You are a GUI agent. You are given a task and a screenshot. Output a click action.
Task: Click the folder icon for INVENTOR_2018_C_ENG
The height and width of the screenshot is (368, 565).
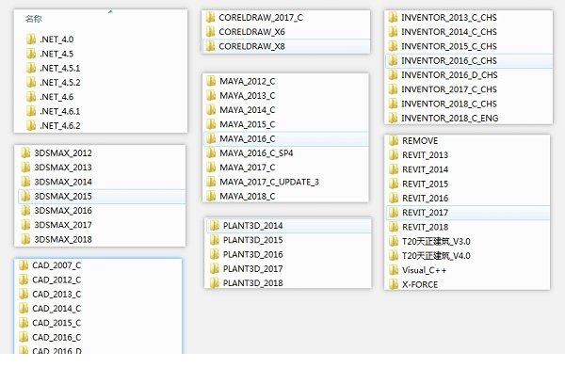click(x=393, y=118)
